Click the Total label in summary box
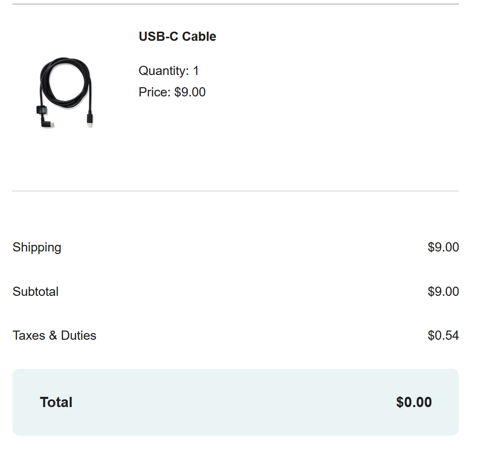 tap(56, 402)
